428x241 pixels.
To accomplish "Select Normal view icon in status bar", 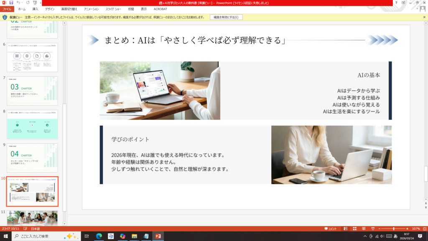I will click(345, 229).
